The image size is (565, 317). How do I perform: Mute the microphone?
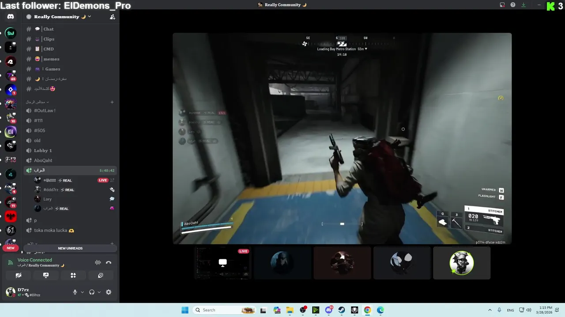click(x=75, y=292)
